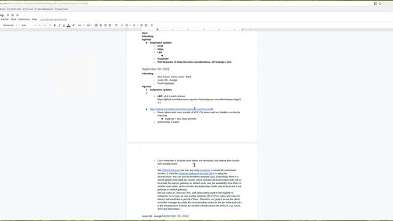Open the Format menu
The image size is (393, 221).
coord(4,19)
